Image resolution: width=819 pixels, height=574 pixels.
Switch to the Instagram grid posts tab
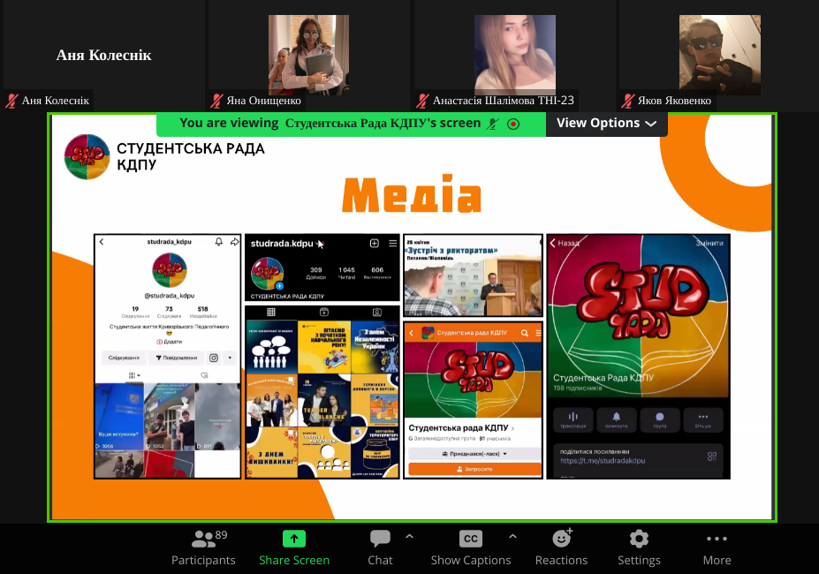tap(271, 312)
